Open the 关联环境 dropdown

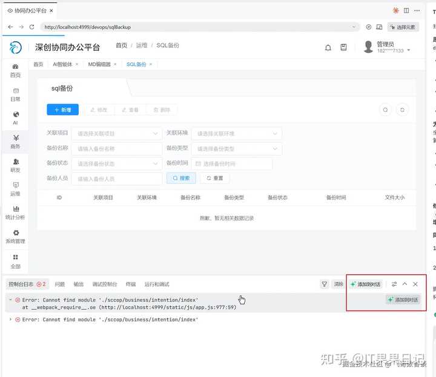(237, 134)
